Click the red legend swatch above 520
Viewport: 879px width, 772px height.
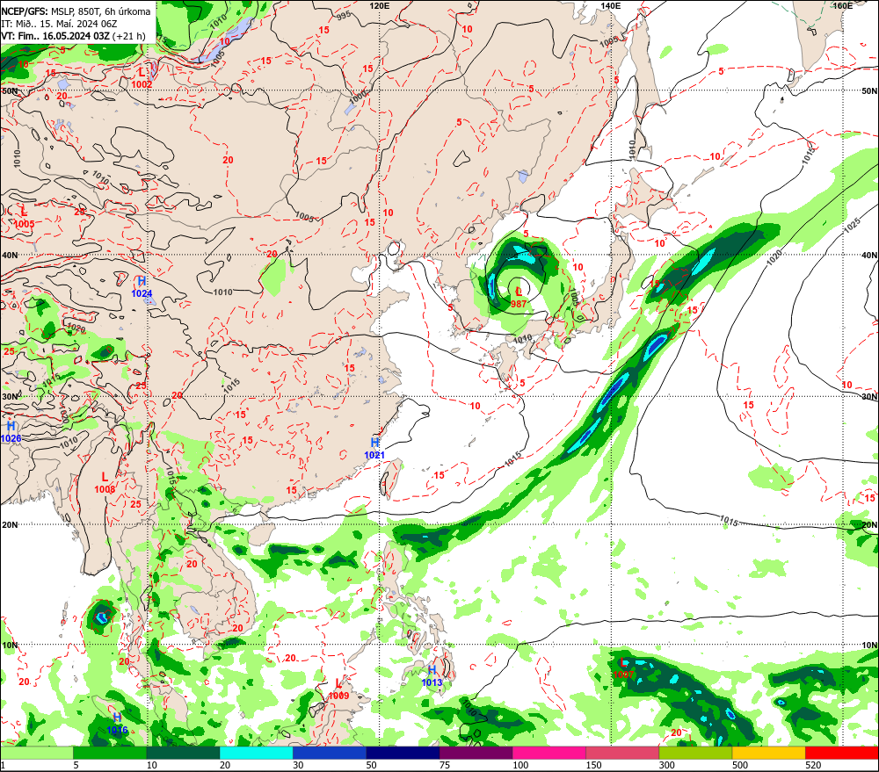(x=841, y=753)
